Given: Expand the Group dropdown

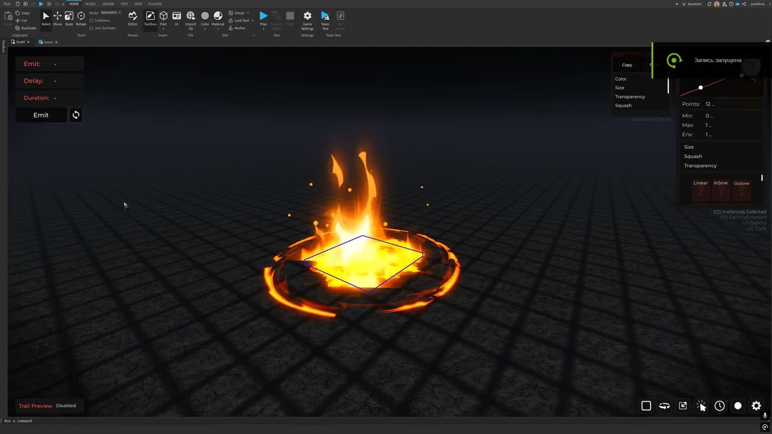Looking at the screenshot, I should pyautogui.click(x=248, y=13).
